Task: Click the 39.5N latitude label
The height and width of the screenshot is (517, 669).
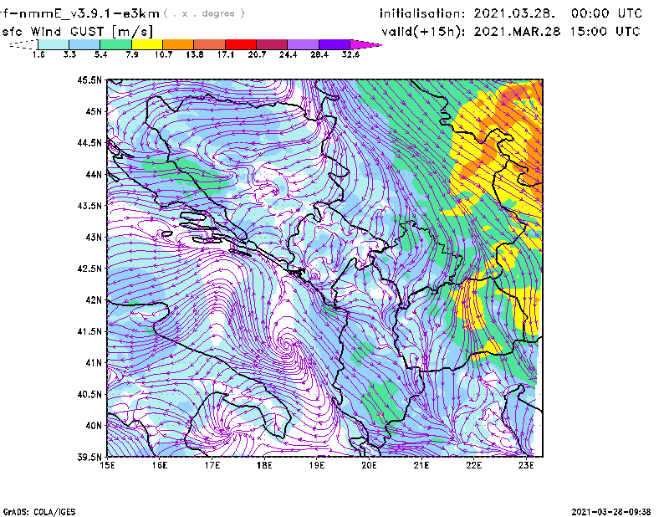Action: tap(89, 458)
